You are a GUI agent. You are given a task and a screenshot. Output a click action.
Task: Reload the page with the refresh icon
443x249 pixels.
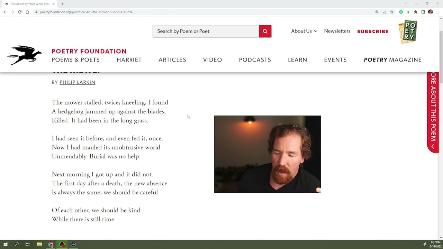click(x=20, y=12)
